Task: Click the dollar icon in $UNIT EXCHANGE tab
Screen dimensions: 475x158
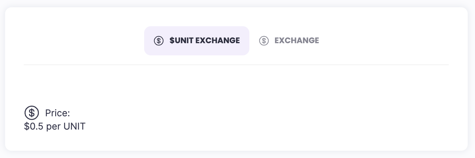Action: point(159,41)
